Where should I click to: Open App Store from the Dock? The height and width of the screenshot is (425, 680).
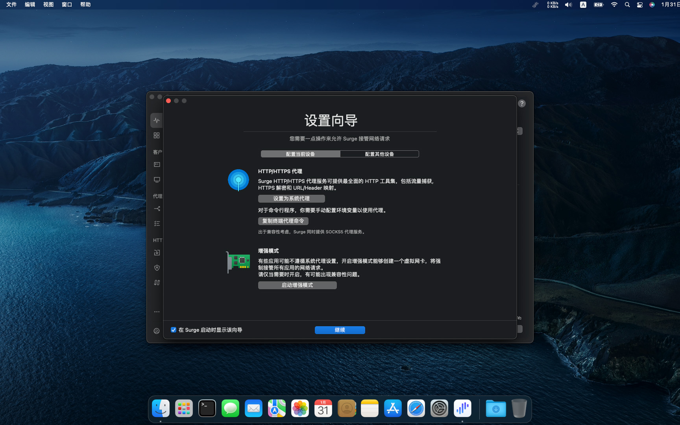pos(393,408)
